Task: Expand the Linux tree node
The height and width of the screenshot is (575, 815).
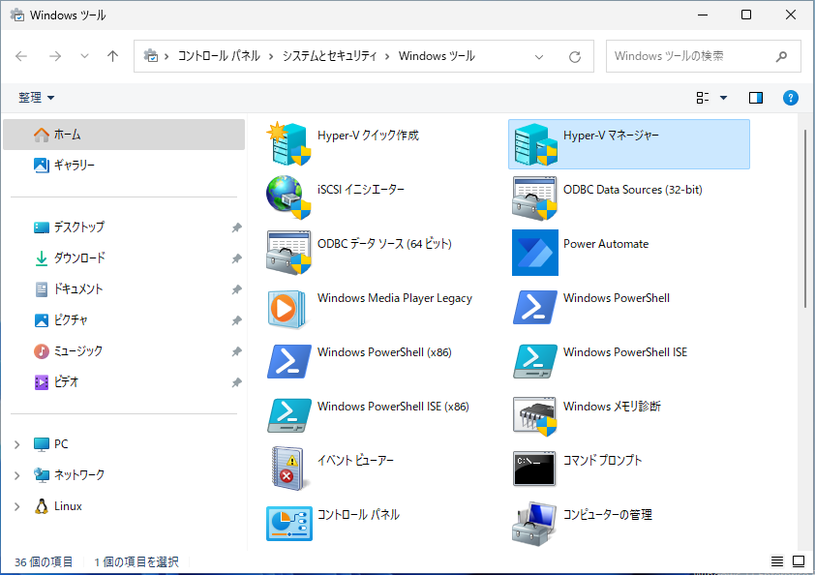Action: 17,506
